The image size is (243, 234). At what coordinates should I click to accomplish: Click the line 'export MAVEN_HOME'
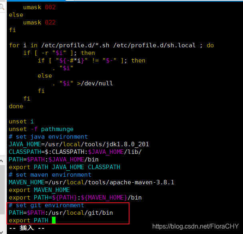click(39, 190)
